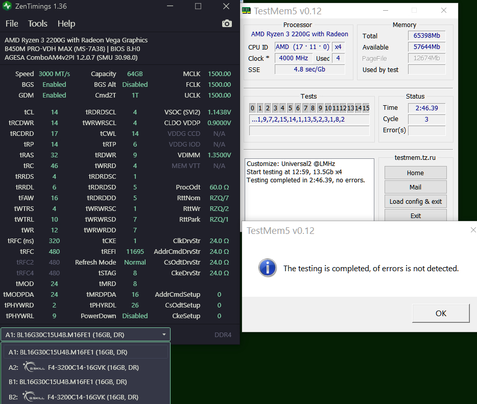Click the tCL value 14
This screenshot has width=477, height=404.
[54, 112]
